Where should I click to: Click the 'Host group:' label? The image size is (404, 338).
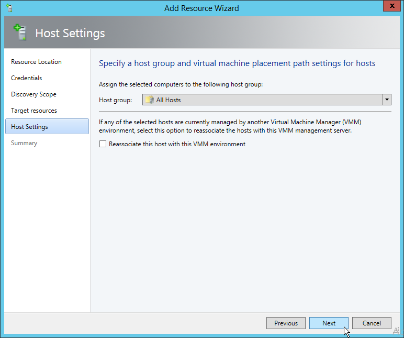(x=116, y=100)
